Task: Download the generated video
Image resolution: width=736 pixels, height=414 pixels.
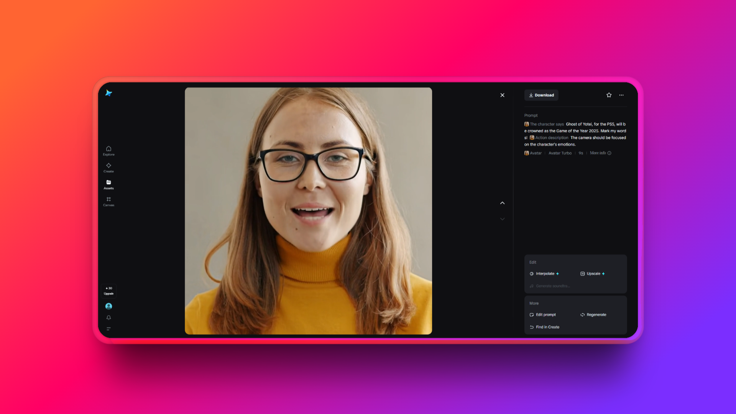Action: 541,95
